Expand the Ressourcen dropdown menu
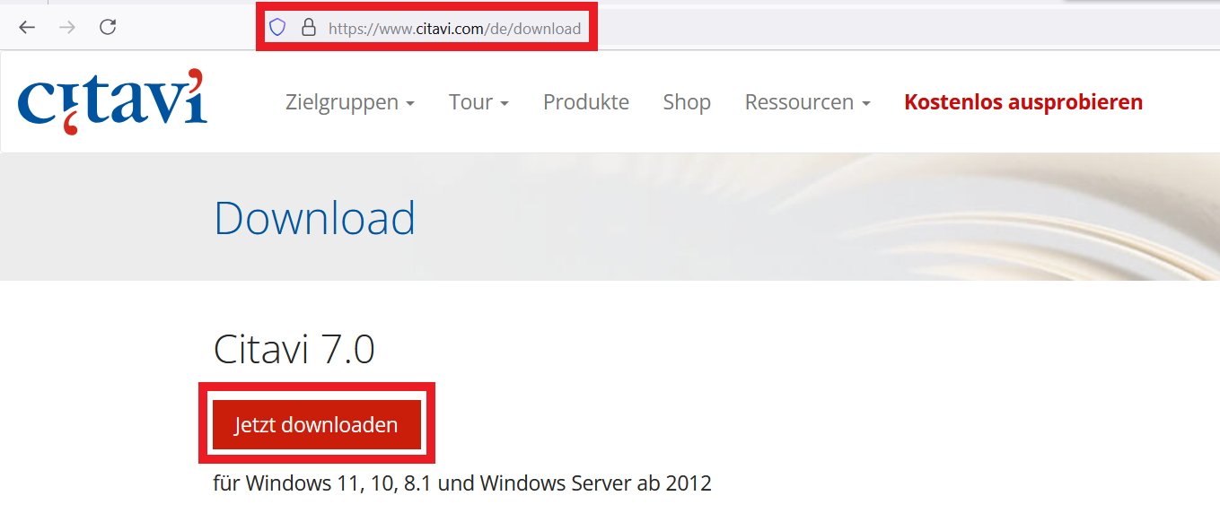The width and height of the screenshot is (1220, 522). 808,102
